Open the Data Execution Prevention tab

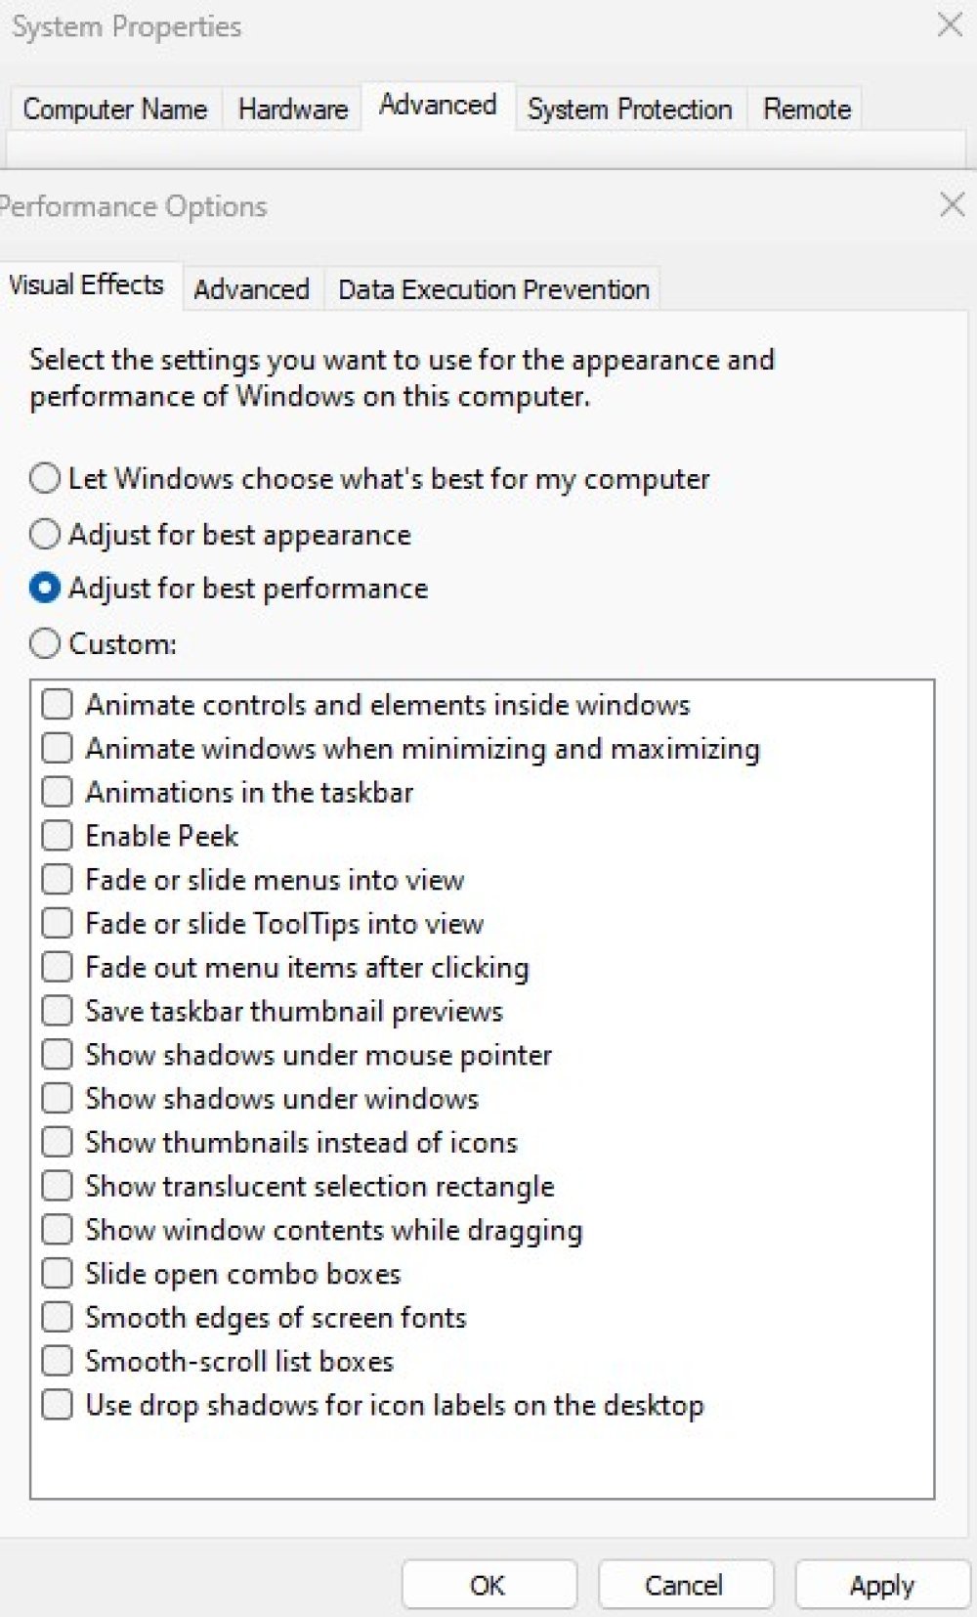click(x=493, y=289)
